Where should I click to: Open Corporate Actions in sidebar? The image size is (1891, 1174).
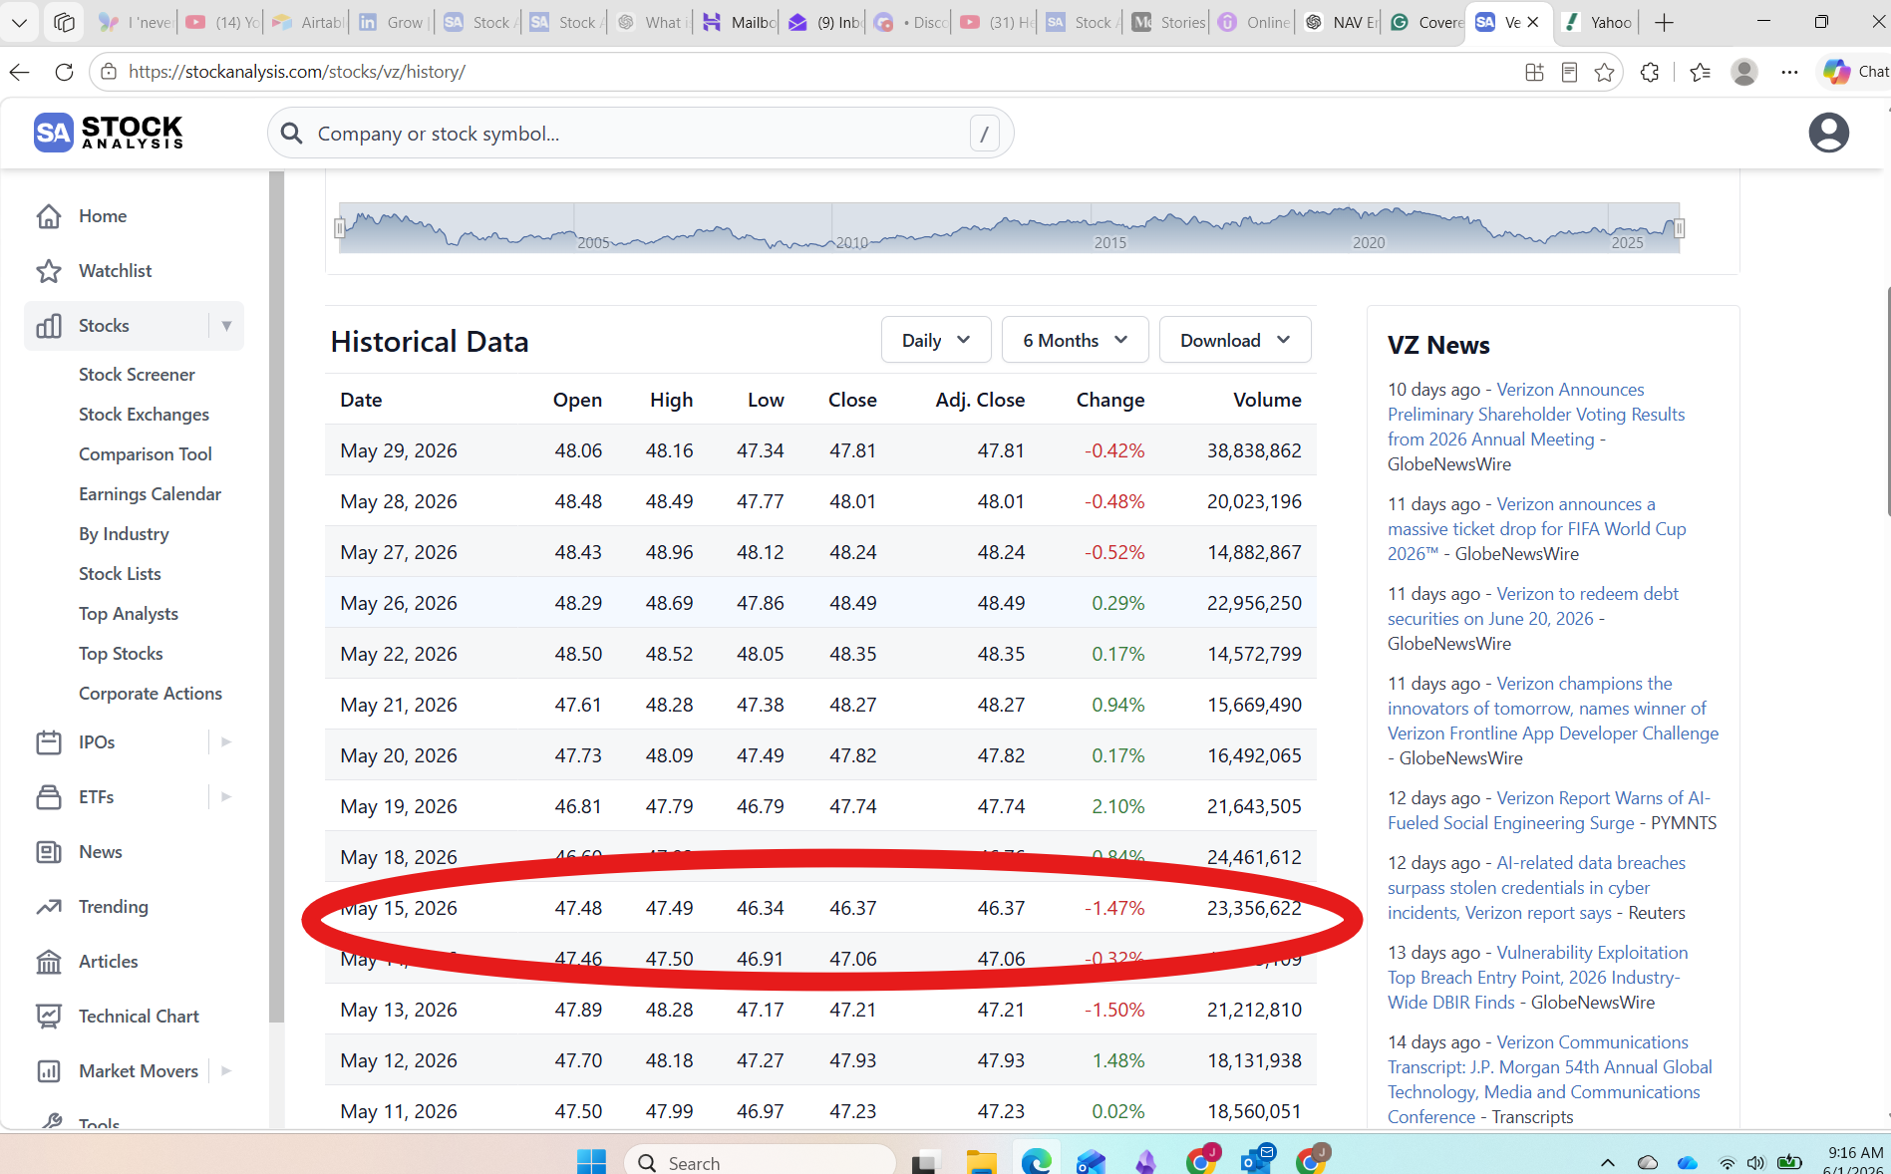[x=151, y=694]
